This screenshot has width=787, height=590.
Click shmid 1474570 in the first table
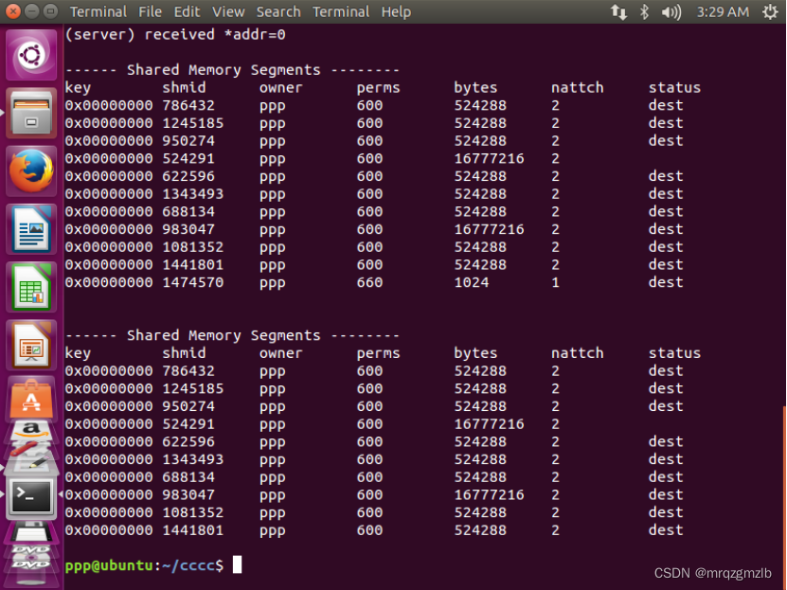pos(193,282)
